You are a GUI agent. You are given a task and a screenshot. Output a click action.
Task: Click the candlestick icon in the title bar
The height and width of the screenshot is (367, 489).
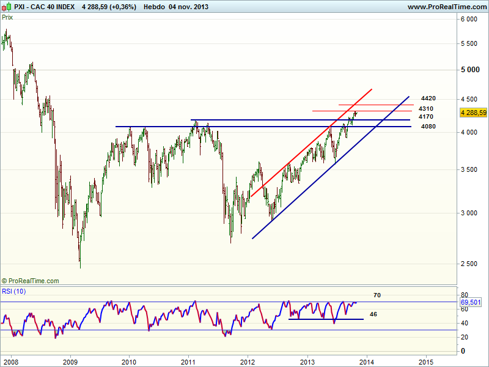click(x=7, y=7)
